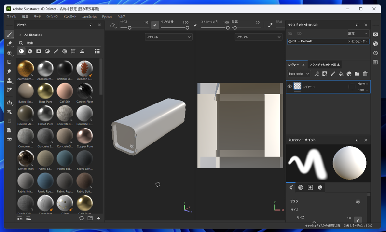386x232 pixels.
Task: Toggle size pen pressure button in top toolbar
Action: coord(155,25)
